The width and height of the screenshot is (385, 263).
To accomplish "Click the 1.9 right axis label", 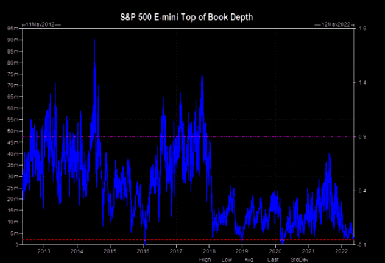I will click(362, 29).
